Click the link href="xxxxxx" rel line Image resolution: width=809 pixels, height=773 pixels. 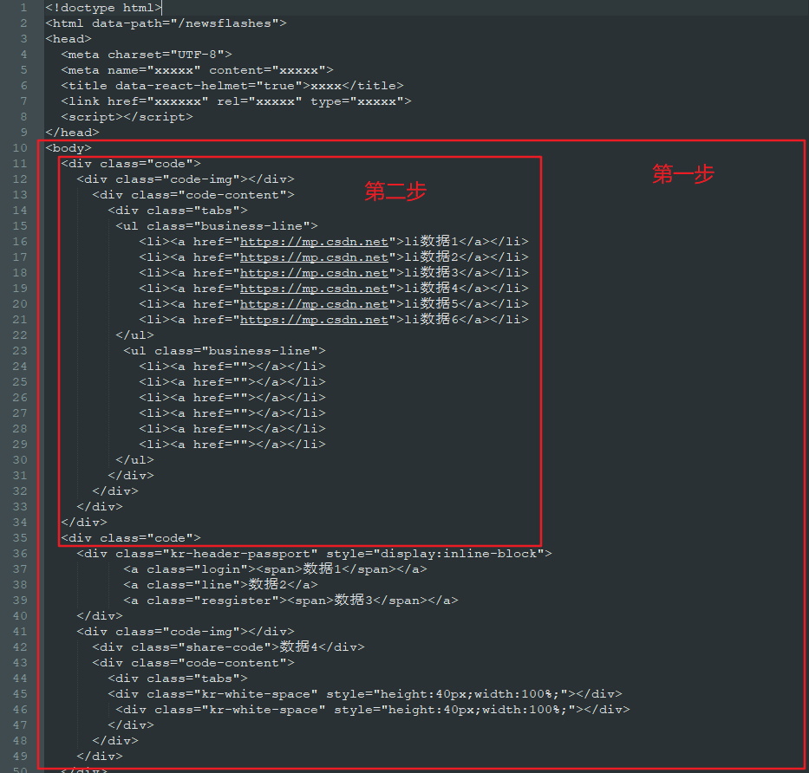pyautogui.click(x=237, y=101)
